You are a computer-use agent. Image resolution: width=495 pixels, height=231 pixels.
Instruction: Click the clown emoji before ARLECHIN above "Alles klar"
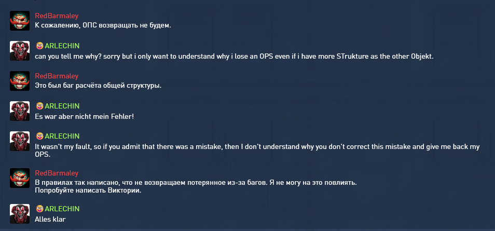tap(39, 209)
